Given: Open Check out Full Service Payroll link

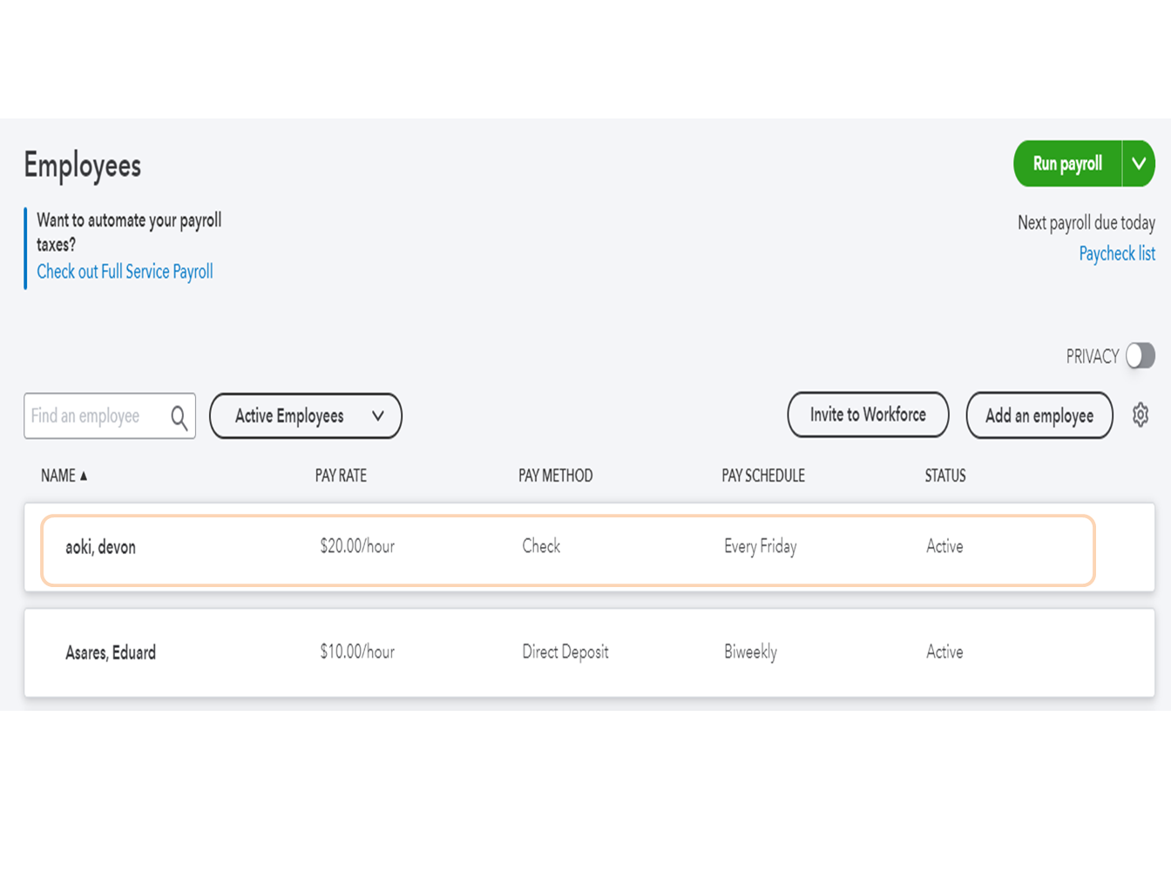Looking at the screenshot, I should click(125, 272).
